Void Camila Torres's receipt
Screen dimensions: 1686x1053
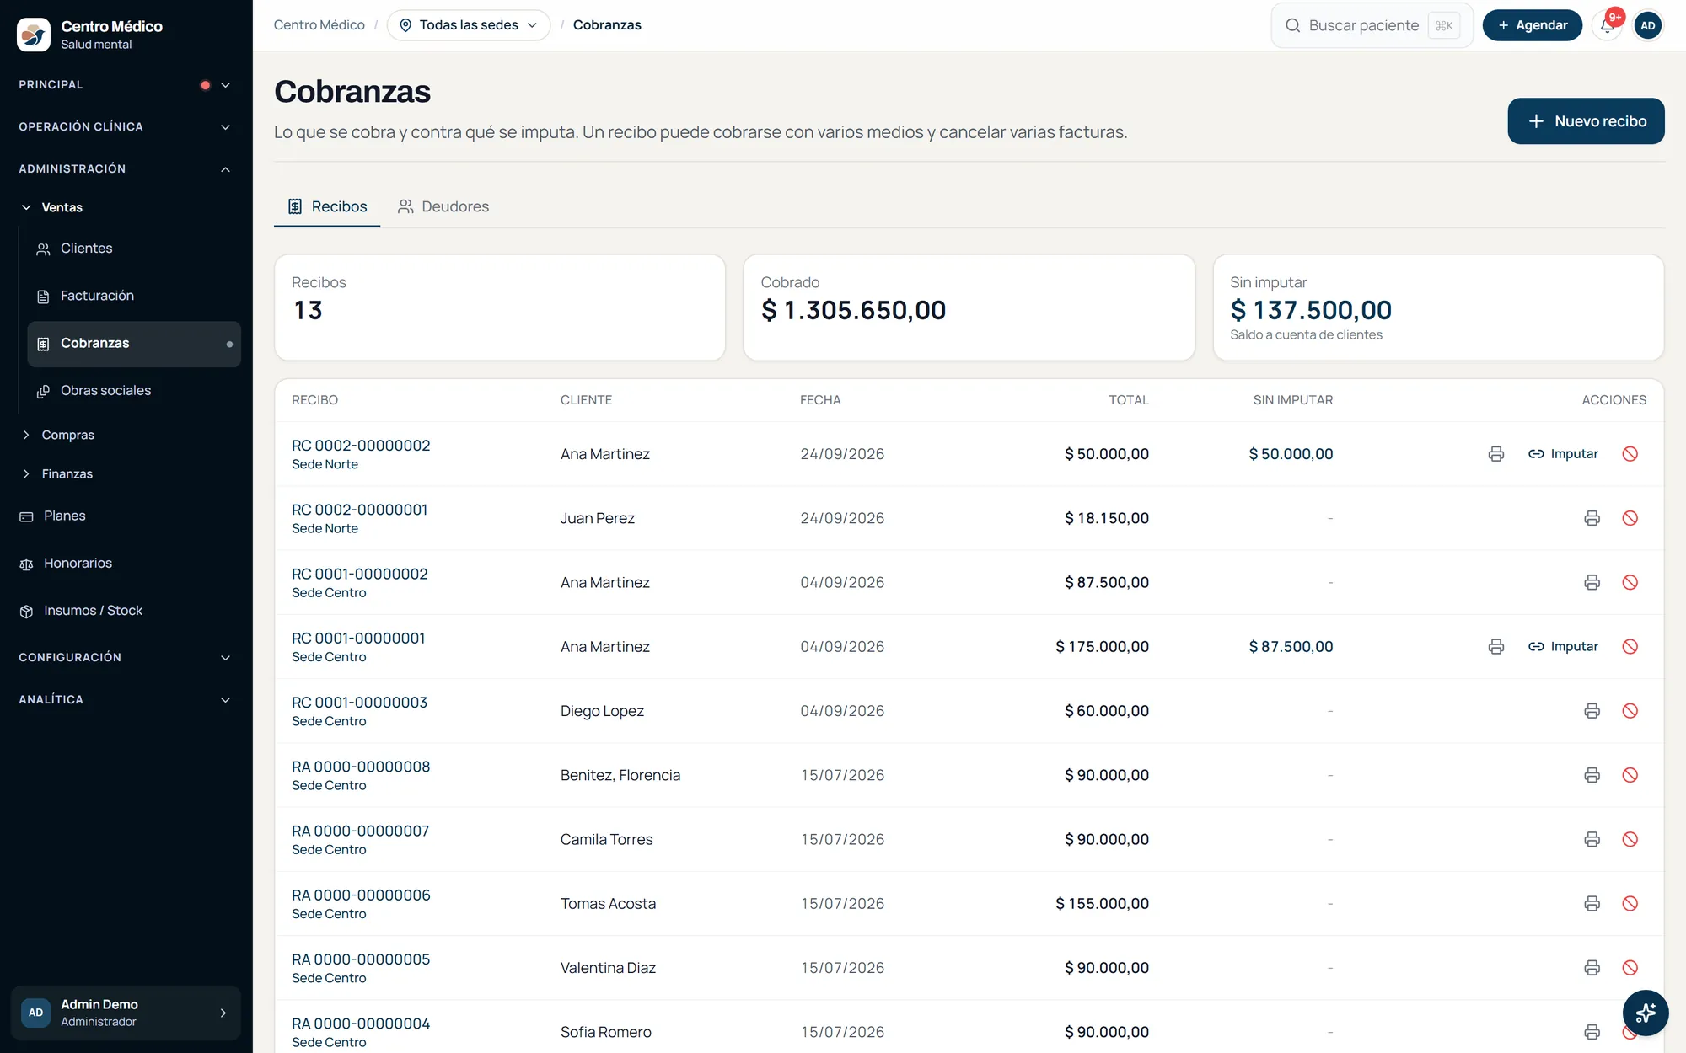click(x=1630, y=839)
